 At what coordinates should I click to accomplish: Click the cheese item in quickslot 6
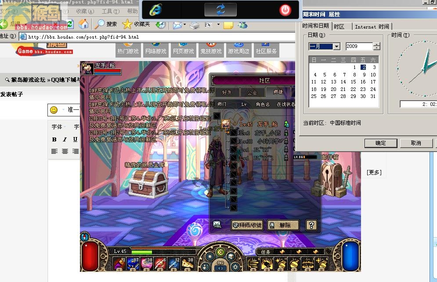click(188, 264)
